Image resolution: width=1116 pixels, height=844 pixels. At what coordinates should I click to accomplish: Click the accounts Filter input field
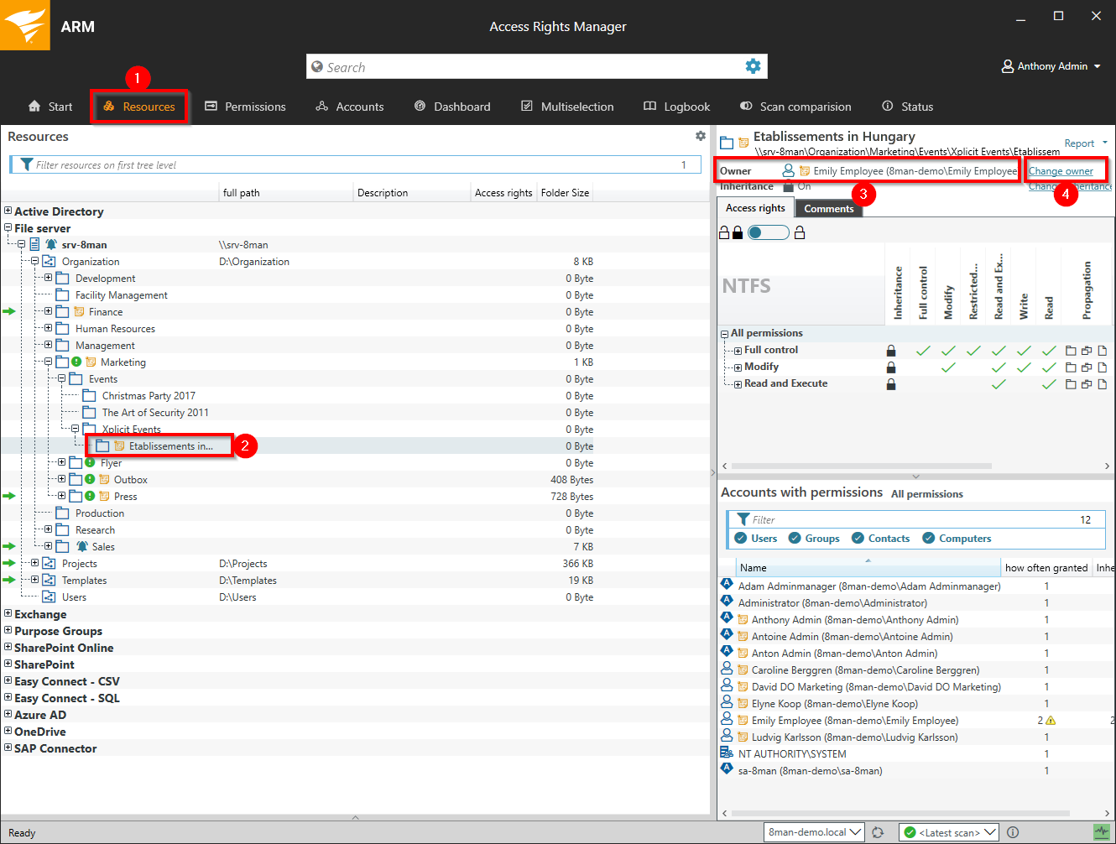tap(910, 519)
